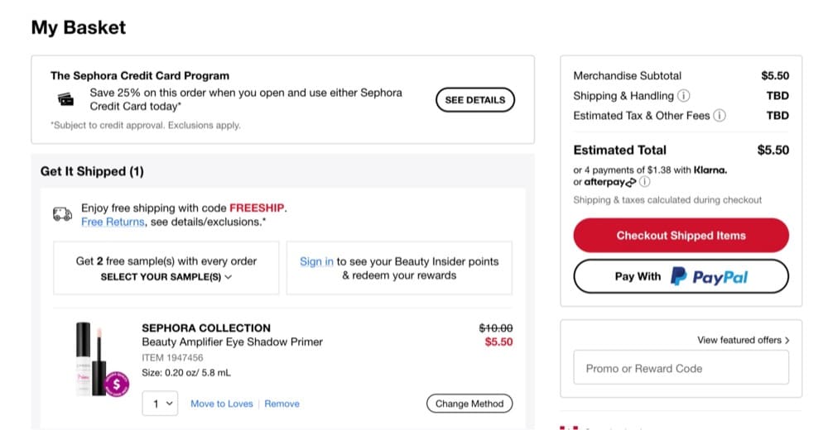
Task: Click the credit card icon in Sephora Credit Card Program
Action: point(65,99)
